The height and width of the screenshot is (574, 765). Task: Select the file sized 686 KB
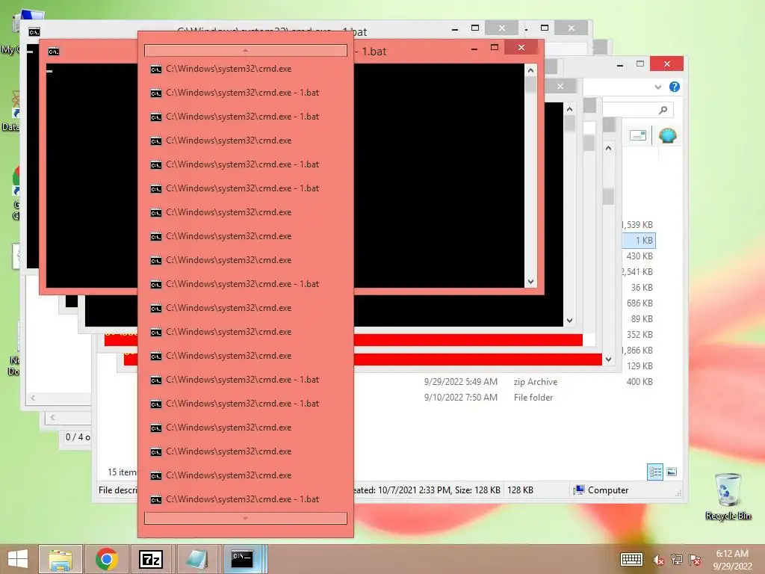tap(639, 303)
